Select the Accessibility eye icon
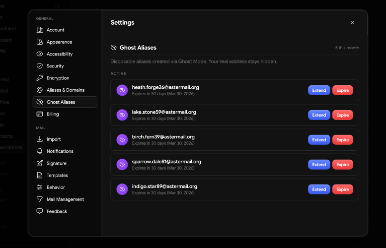 [x=40, y=54]
